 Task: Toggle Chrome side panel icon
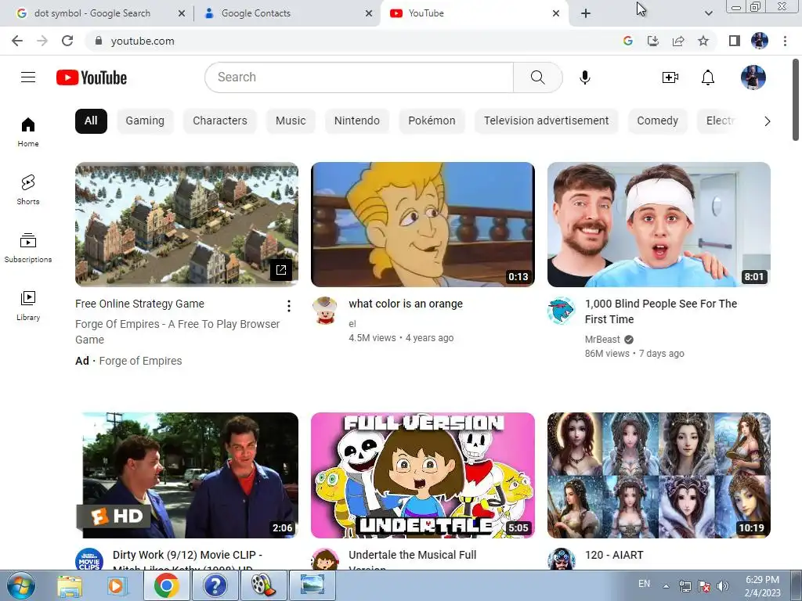click(x=735, y=41)
